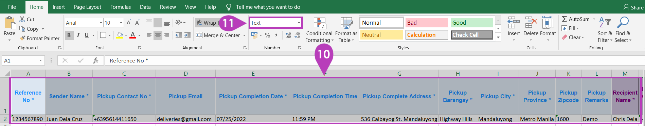Apply the yellow Fill Color bucket
645x126 pixels.
tap(120, 35)
